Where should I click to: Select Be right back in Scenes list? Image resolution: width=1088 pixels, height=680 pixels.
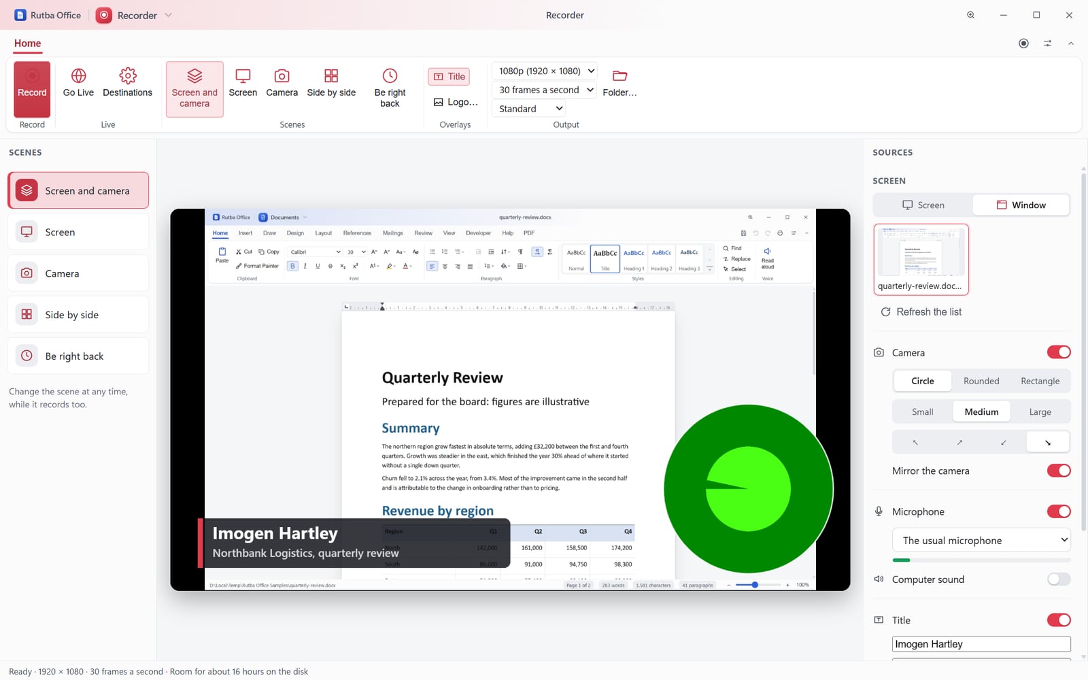(x=78, y=356)
